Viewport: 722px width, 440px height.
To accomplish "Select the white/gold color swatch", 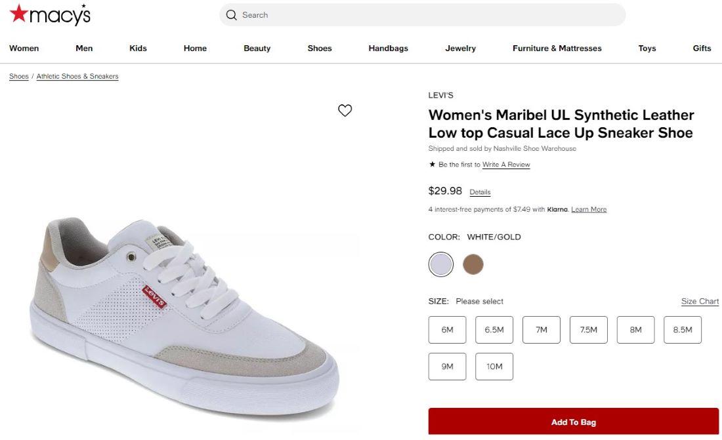I will pos(441,265).
